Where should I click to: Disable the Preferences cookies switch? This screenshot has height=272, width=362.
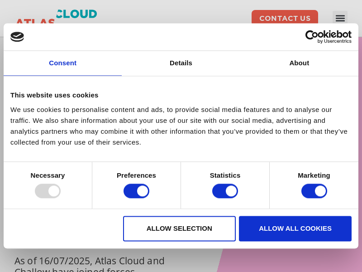click(136, 191)
